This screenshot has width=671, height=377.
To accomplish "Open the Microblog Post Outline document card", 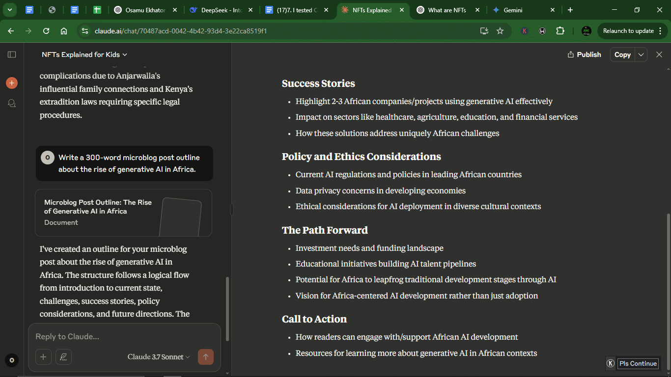I will coord(124,213).
